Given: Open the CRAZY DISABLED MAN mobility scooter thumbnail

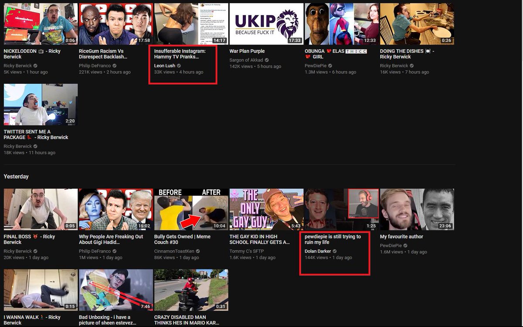Looking at the screenshot, I should tap(191, 290).
